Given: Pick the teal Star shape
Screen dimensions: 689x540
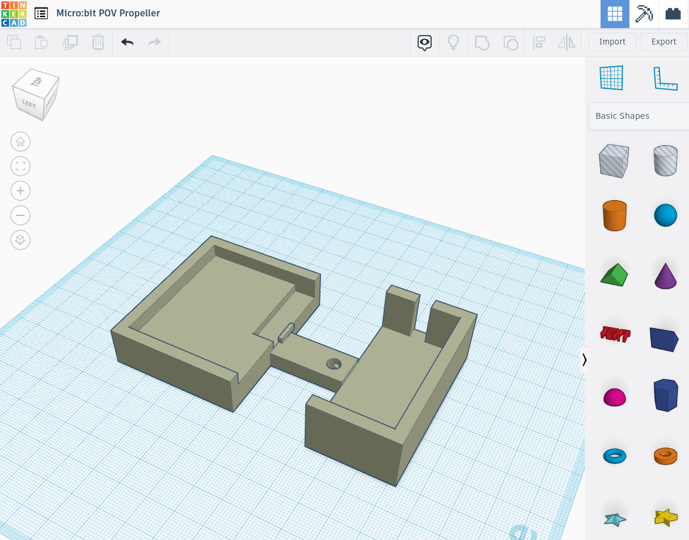Looking at the screenshot, I should click(615, 520).
